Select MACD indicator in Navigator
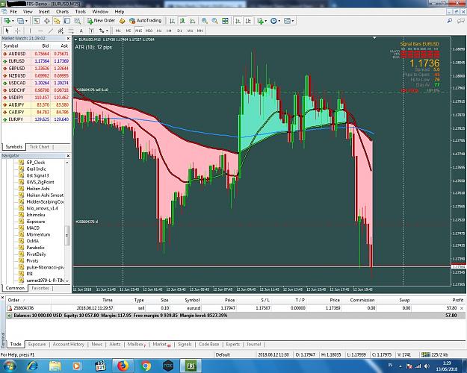The image size is (467, 373). click(33, 228)
